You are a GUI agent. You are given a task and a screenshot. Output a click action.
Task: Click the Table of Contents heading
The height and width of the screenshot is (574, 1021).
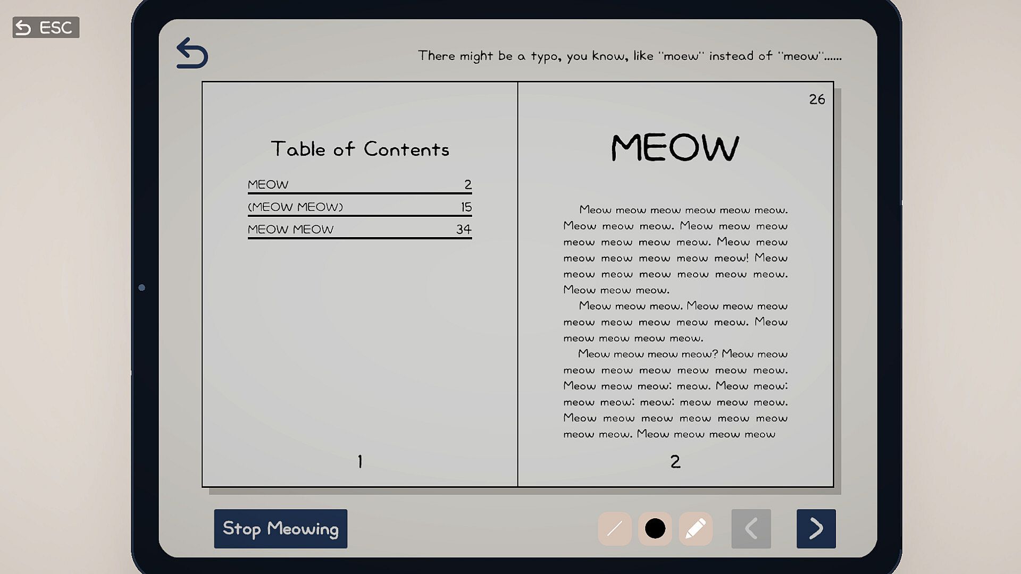click(360, 149)
